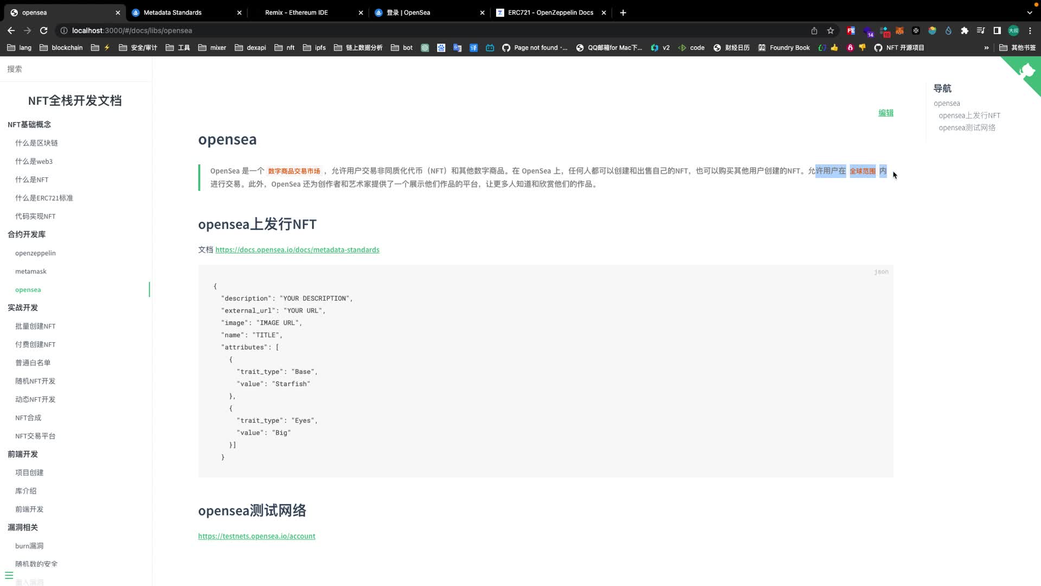Open NFT 开源项目 bookmark
1041x586 pixels.
pyautogui.click(x=899, y=48)
